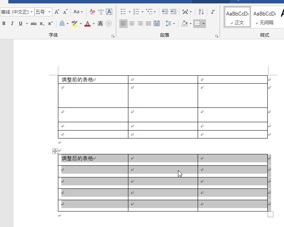
Task: Clear all formatting with eraser icon
Action: click(x=92, y=12)
